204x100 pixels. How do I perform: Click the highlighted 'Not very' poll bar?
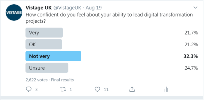[53, 56]
